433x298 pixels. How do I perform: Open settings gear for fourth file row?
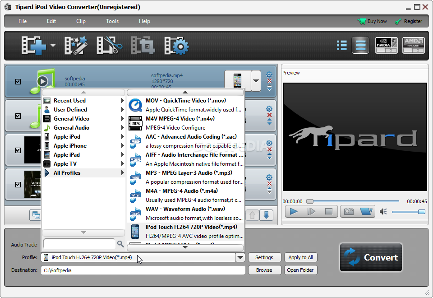(x=269, y=177)
